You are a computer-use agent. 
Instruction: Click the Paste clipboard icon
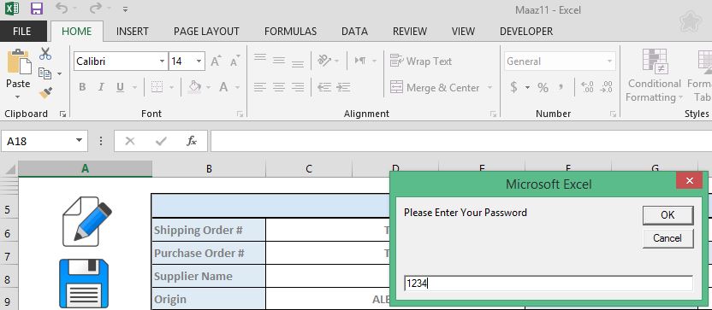coord(19,62)
